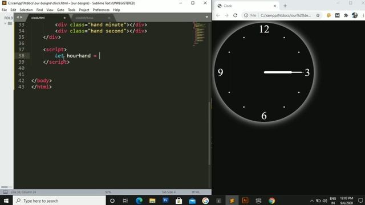The width and height of the screenshot is (365, 205).
Task: Open Cortana circle icon on taskbar
Action: [x=112, y=200]
